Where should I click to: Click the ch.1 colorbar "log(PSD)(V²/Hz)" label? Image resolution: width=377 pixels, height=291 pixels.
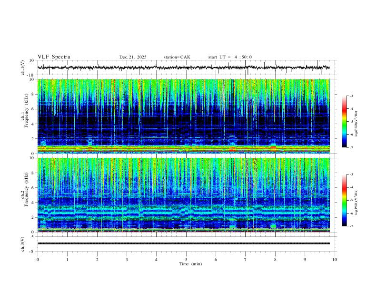pyautogui.click(x=356, y=124)
